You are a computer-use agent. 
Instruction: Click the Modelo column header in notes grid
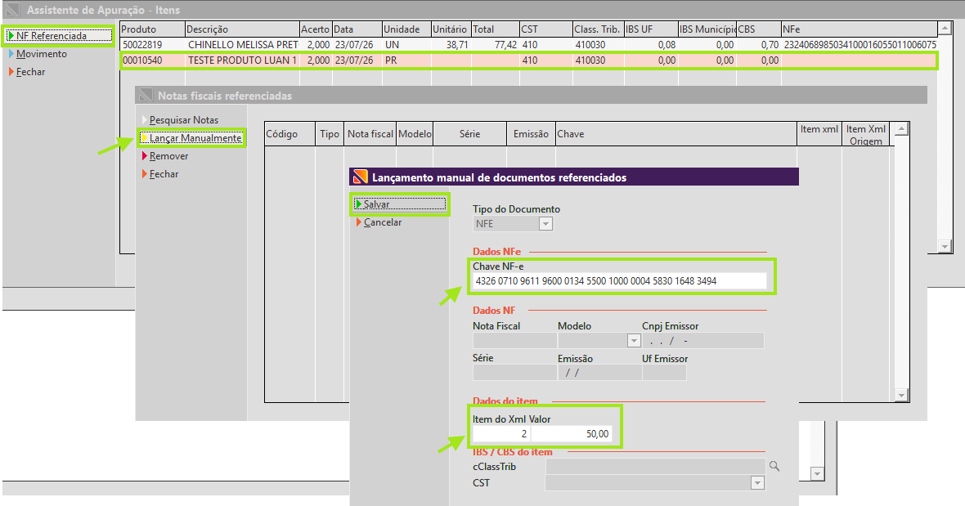tap(415, 134)
